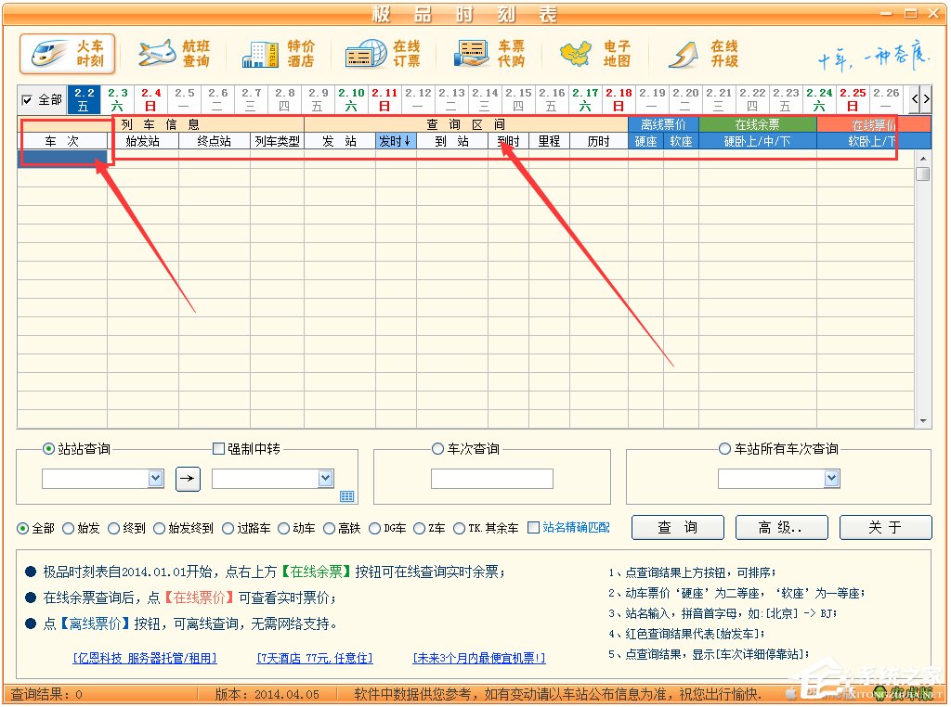Select the 2.10 六 date tab

351,100
